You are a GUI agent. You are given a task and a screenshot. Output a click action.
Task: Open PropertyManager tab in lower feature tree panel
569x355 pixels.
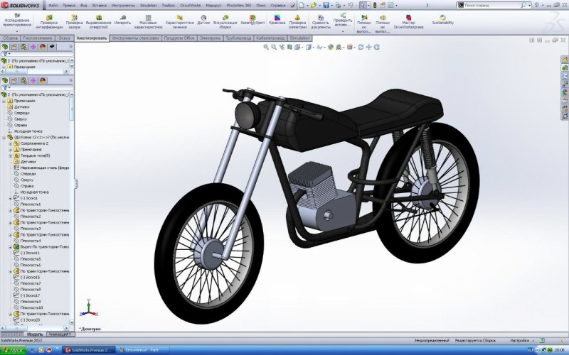(x=14, y=80)
